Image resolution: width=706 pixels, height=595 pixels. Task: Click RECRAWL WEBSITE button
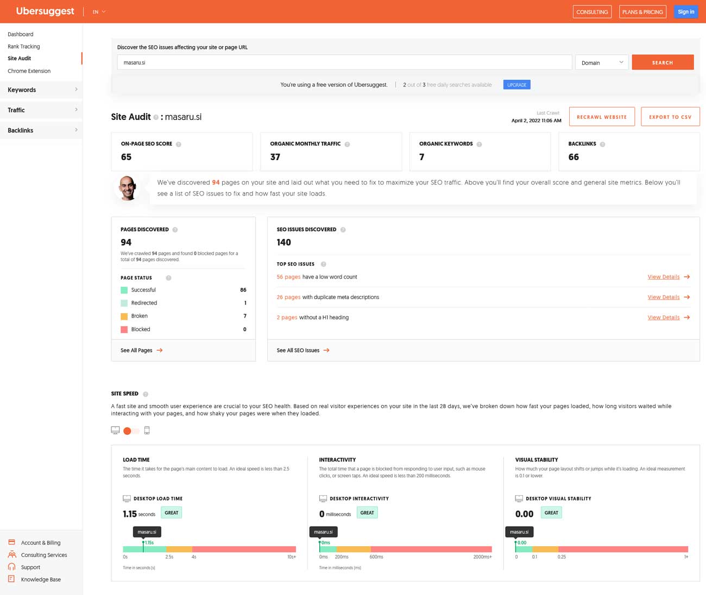point(602,117)
